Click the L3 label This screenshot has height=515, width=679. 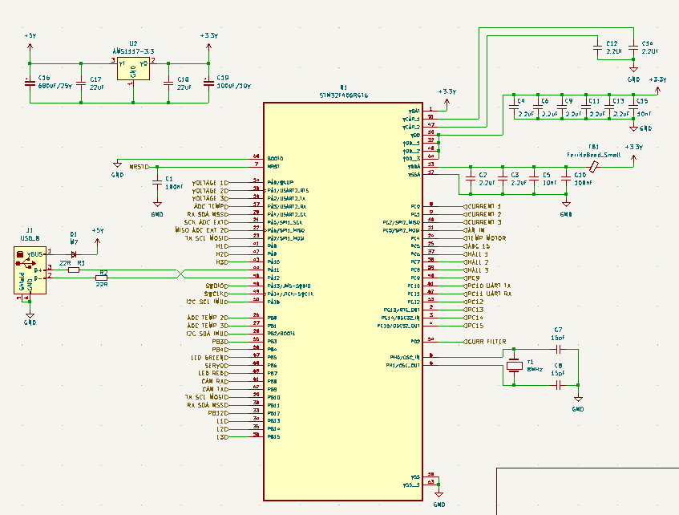pos(222,437)
